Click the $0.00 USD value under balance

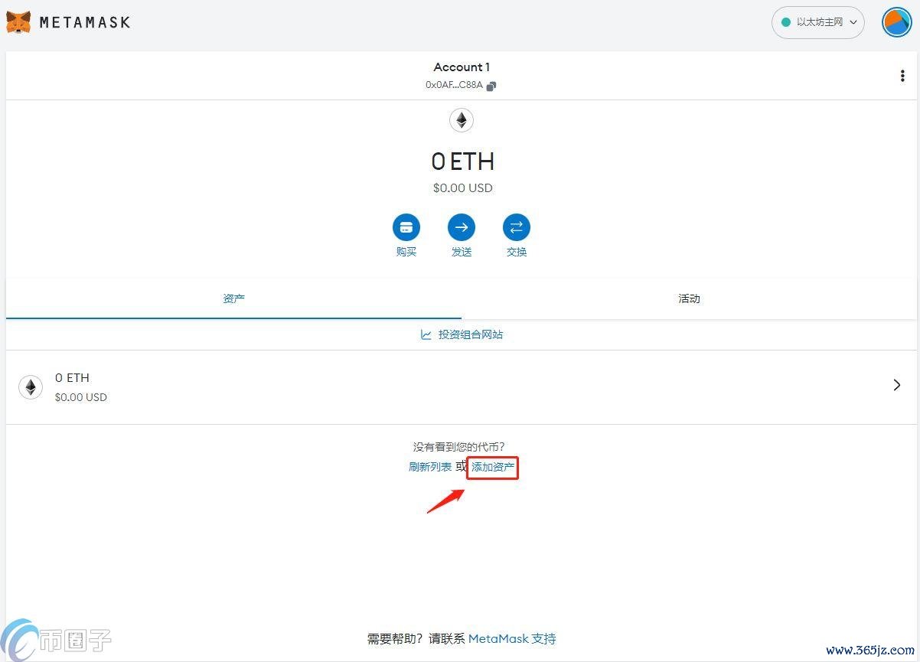click(462, 188)
